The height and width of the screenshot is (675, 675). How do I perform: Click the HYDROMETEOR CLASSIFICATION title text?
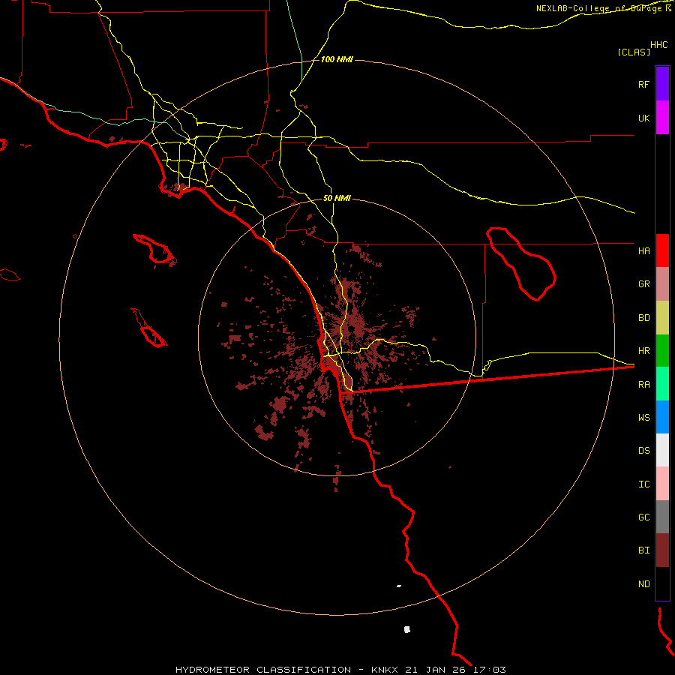263,670
